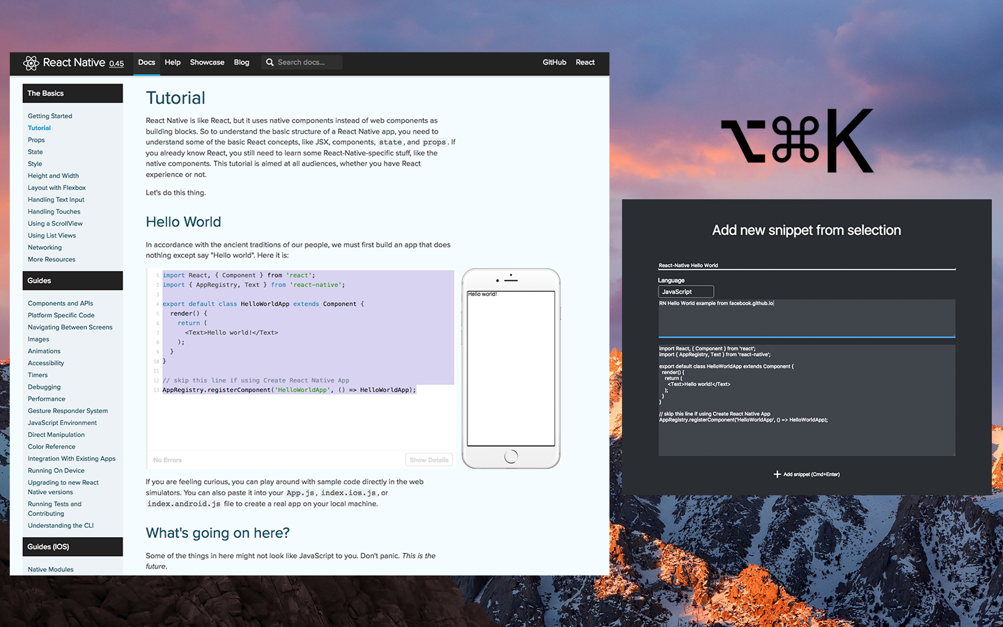Open Handling Touches link
The image size is (1003, 627).
coord(54,212)
